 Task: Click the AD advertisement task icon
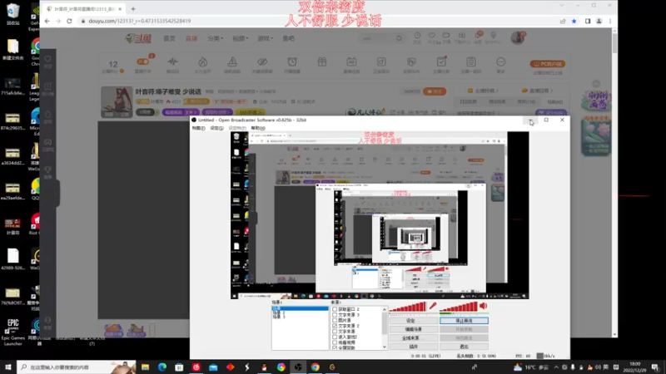(x=351, y=62)
